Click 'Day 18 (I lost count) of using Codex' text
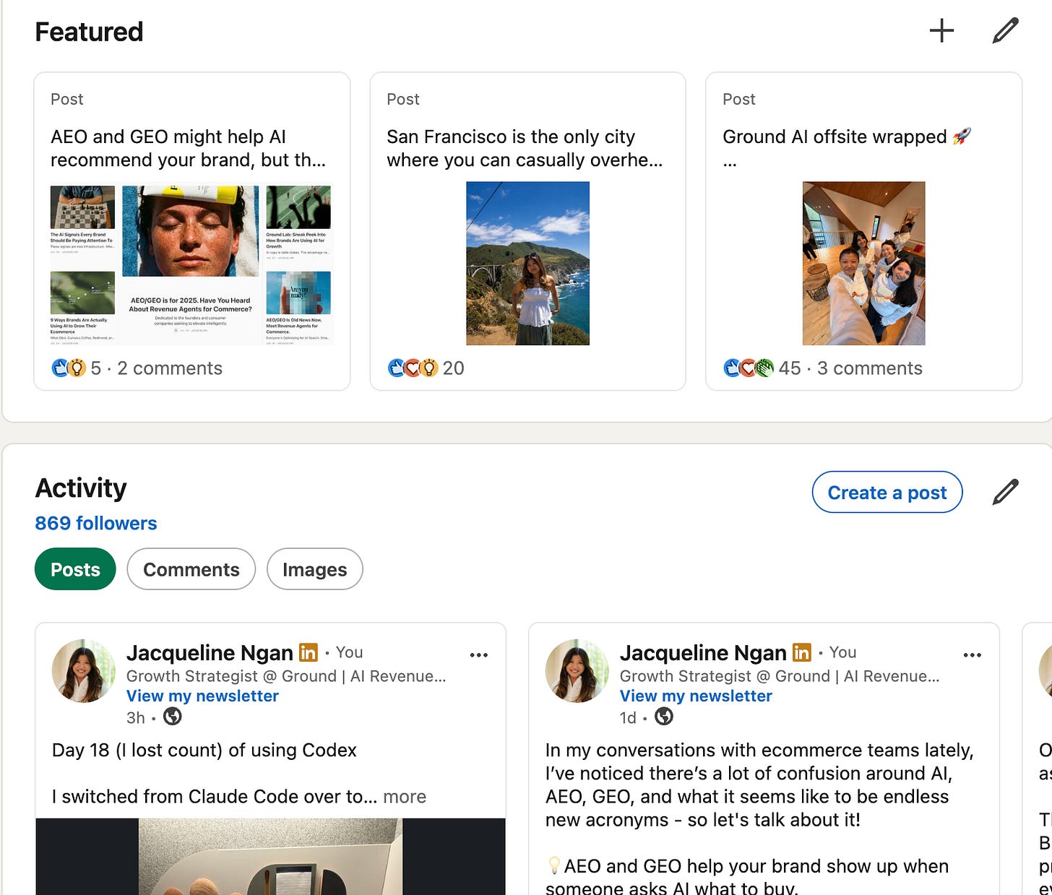The image size is (1052, 895). pyautogui.click(x=204, y=751)
